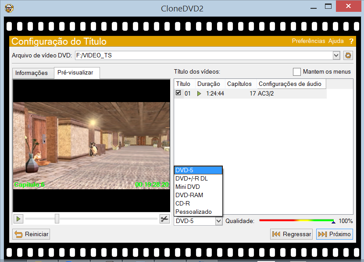364x262 pixels.
Task: Click the F:/VIDEO_TS path field
Action: 204,55
